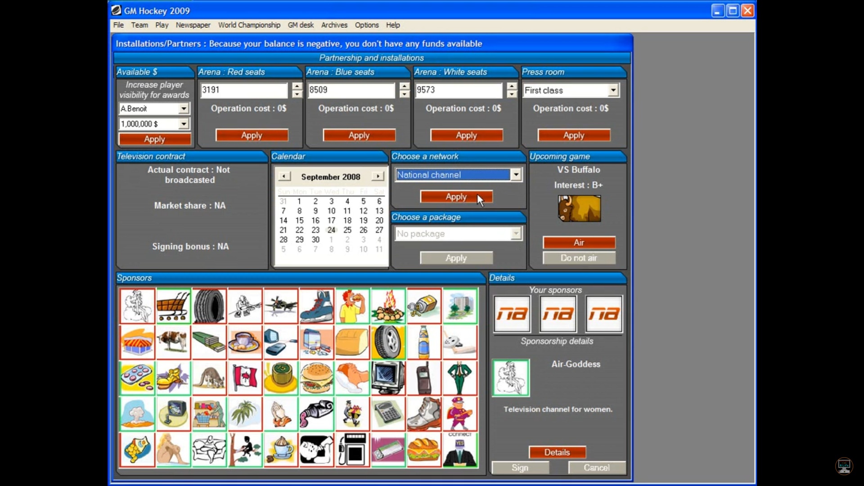Select the ice skate sponsor icon

316,306
